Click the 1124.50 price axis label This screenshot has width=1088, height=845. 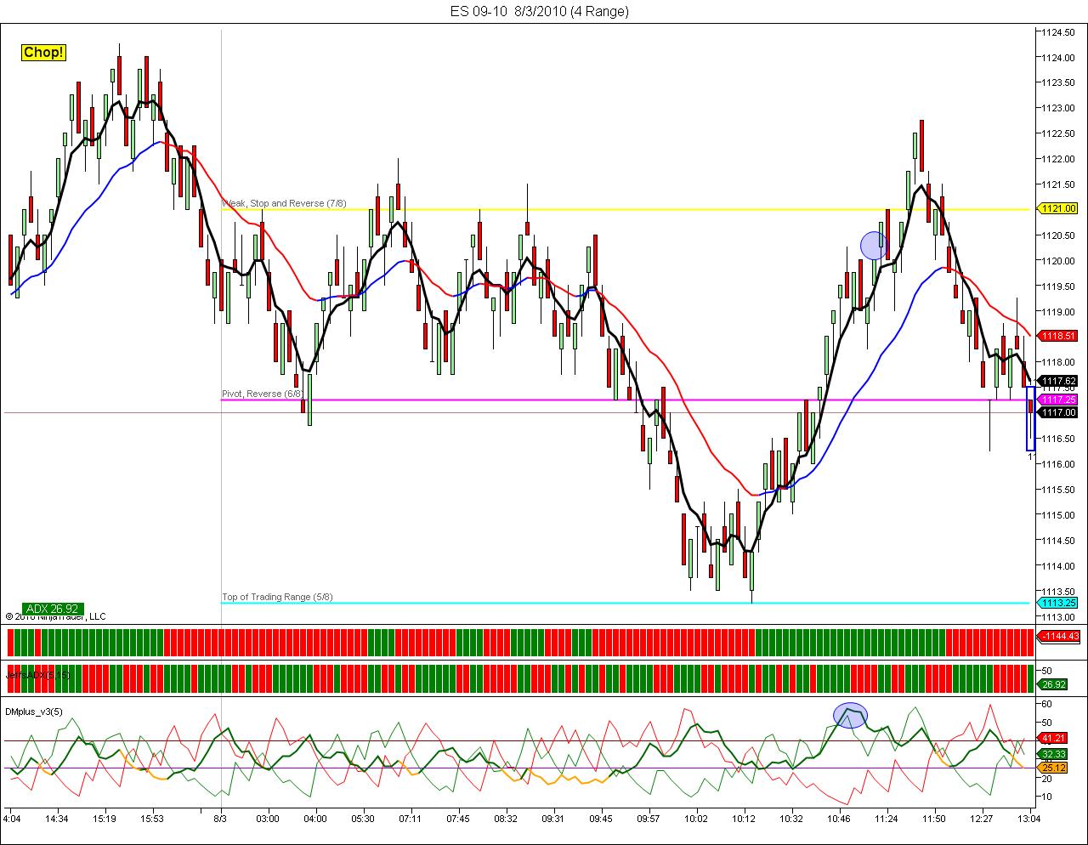point(1057,32)
